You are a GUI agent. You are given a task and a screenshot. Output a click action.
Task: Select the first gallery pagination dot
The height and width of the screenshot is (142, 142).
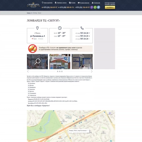pos(58,71)
